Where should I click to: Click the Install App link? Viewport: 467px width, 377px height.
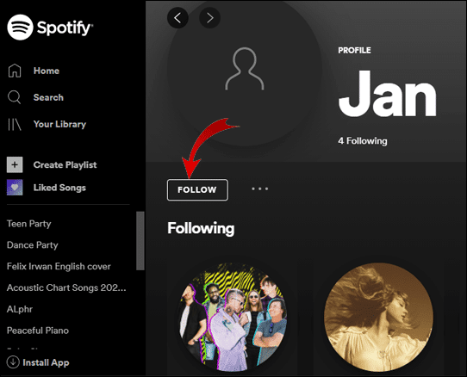[x=46, y=362]
